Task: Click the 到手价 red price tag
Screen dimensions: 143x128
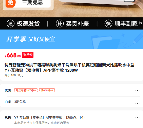Action: pyautogui.click(x=28, y=55)
